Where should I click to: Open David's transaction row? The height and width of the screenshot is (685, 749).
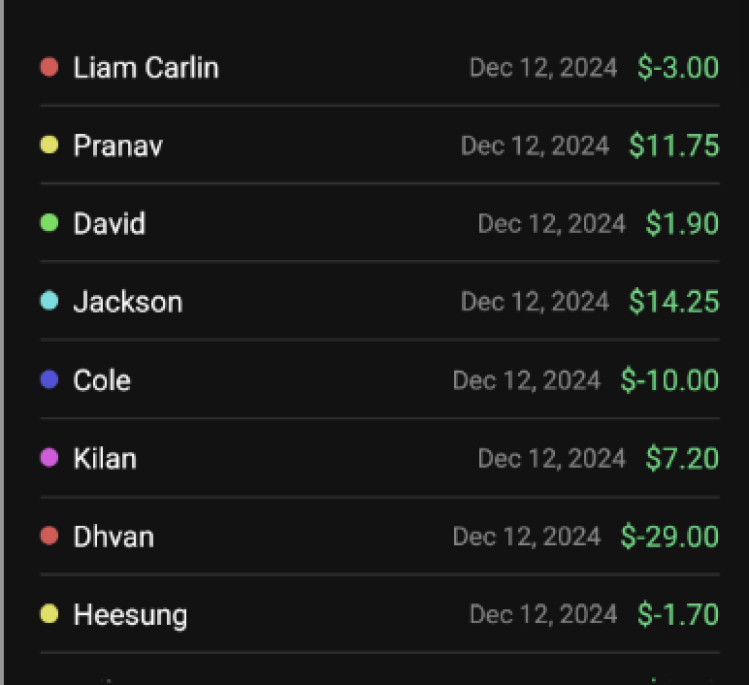pos(379,223)
